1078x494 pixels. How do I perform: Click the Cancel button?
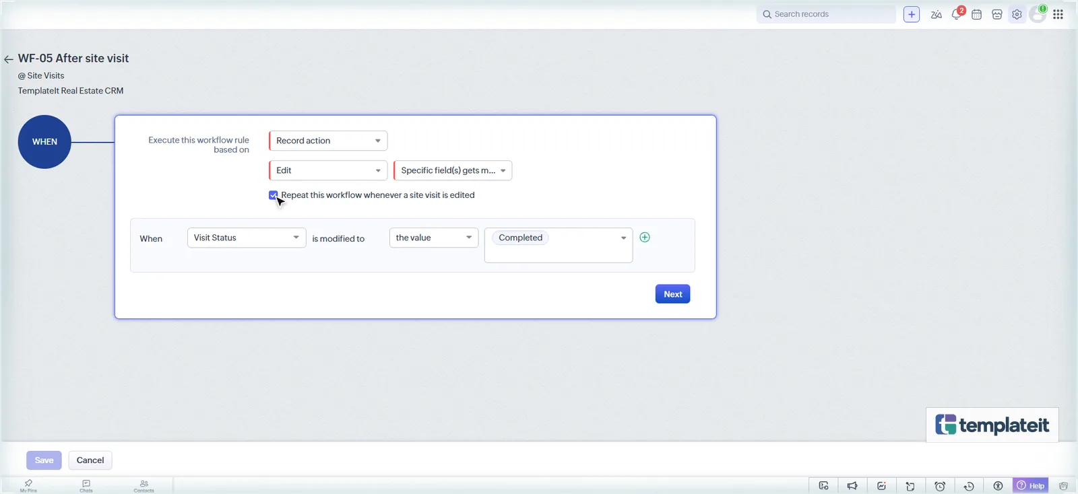pos(90,460)
